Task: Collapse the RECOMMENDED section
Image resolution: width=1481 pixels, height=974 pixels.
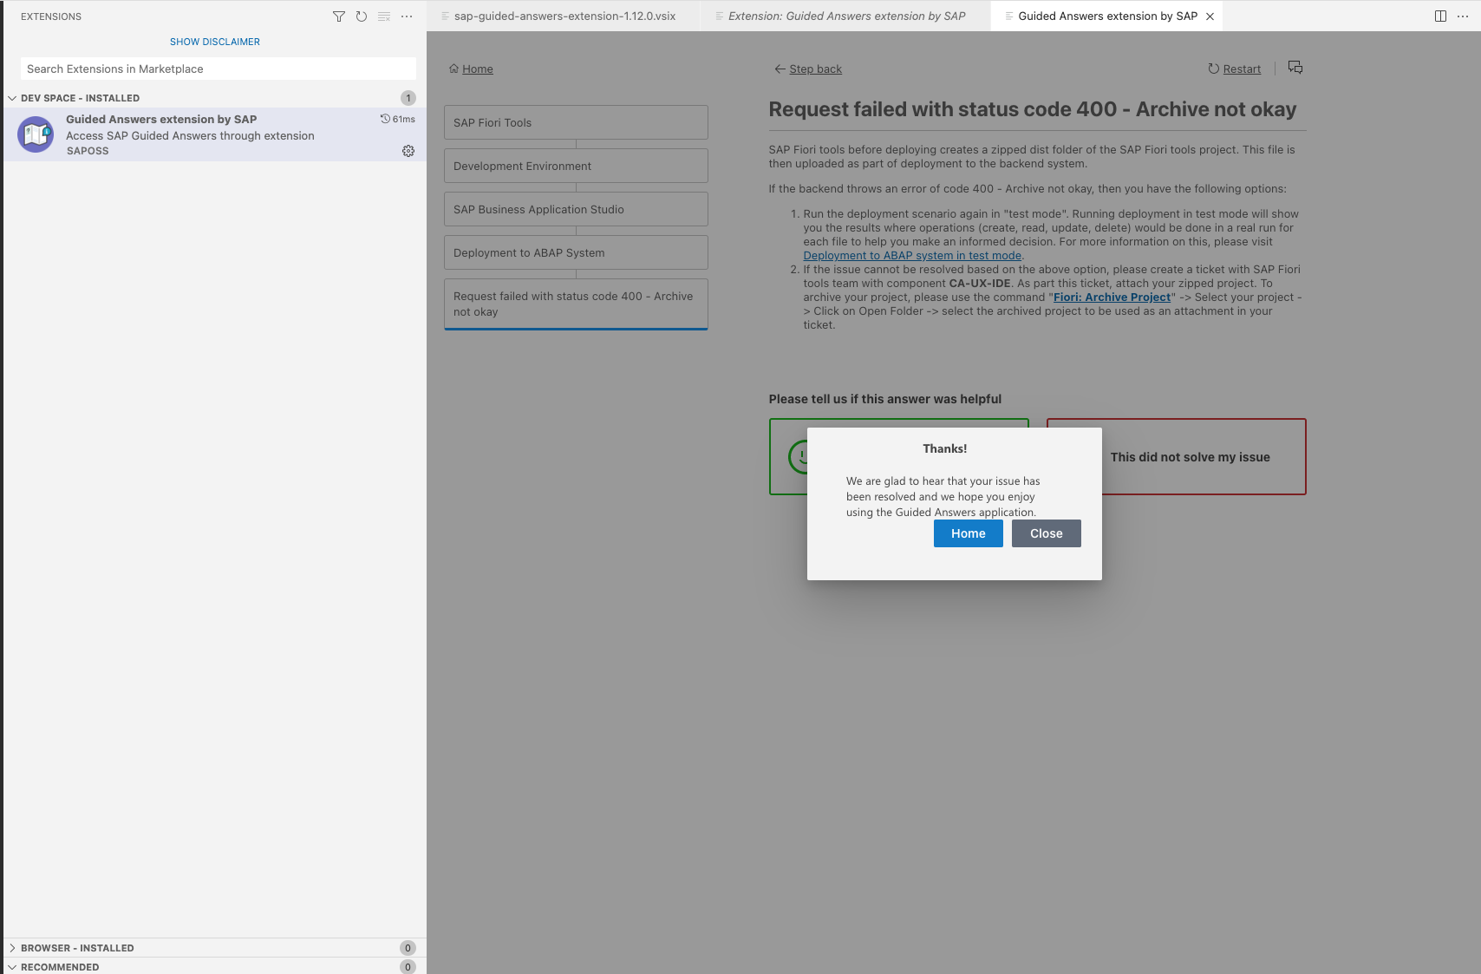Action: pos(12,967)
